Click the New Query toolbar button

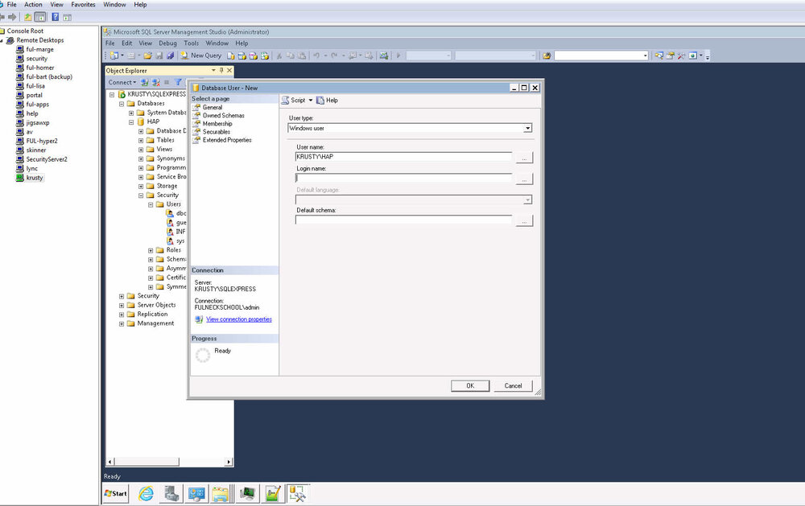point(200,56)
